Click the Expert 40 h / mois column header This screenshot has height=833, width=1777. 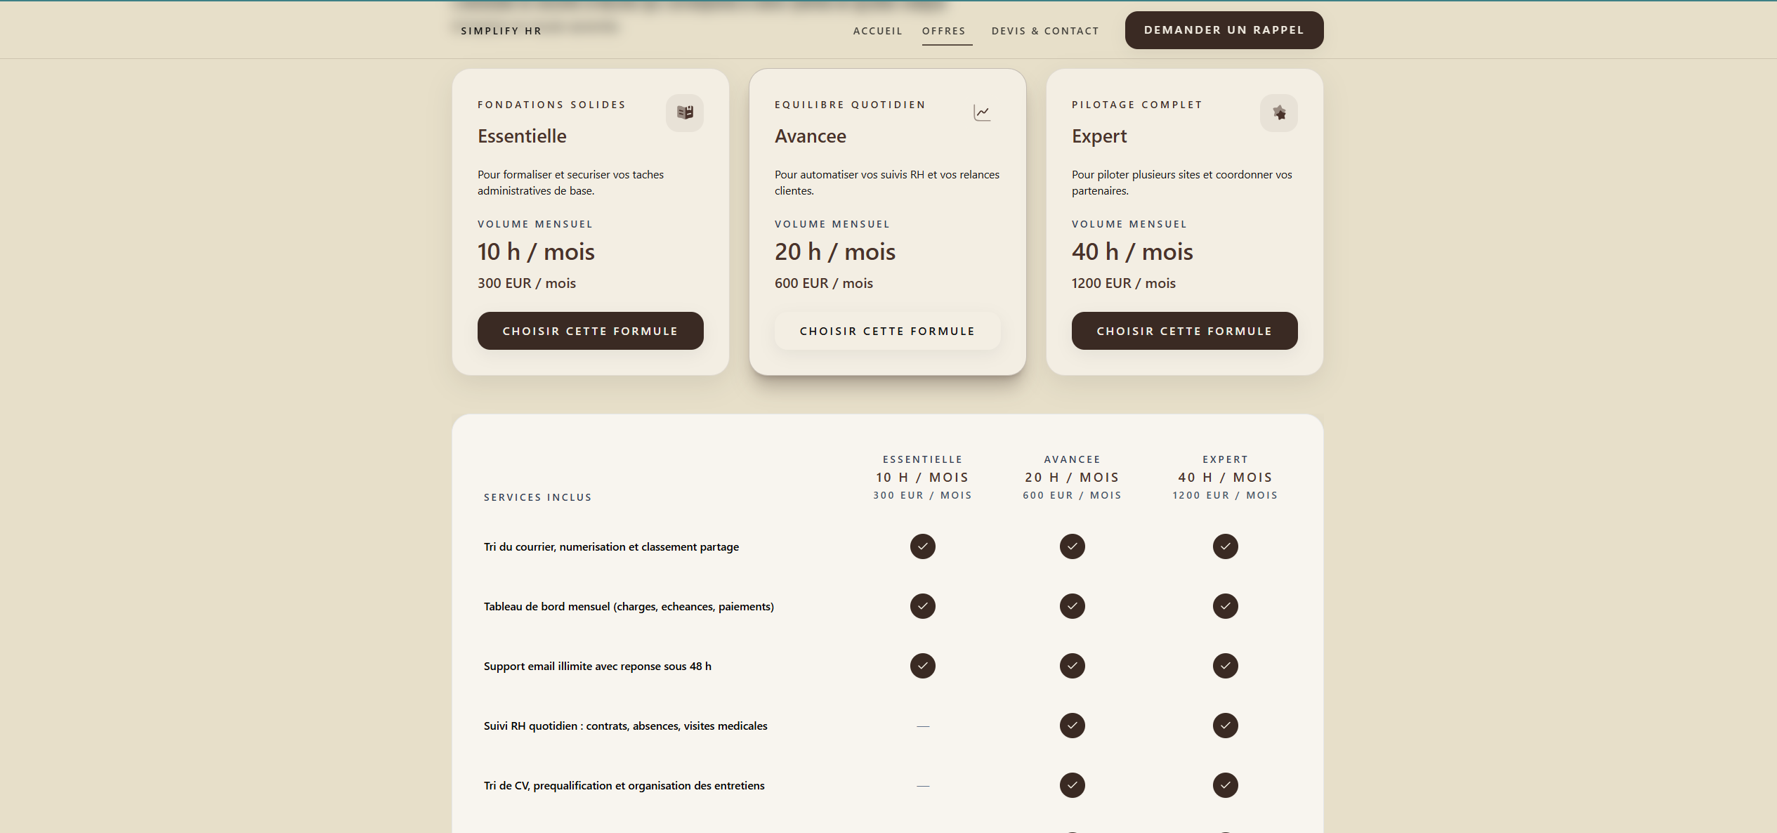(x=1225, y=477)
